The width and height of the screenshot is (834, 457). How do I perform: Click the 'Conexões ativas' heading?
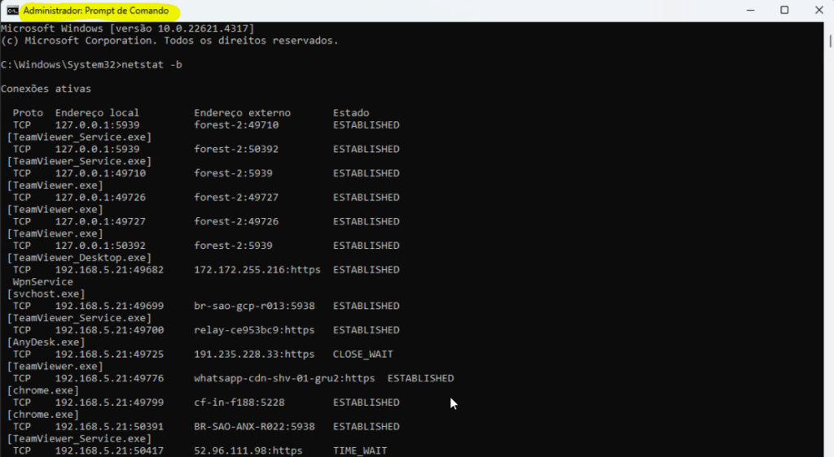tap(46, 89)
